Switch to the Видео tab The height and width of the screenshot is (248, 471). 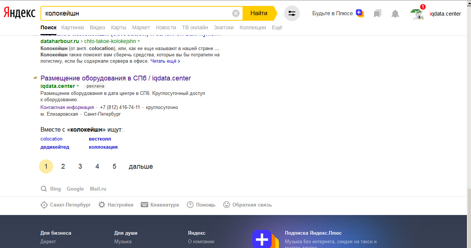click(x=98, y=27)
